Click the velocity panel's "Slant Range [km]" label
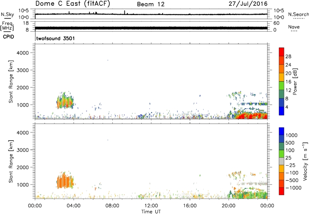 [11, 161]
